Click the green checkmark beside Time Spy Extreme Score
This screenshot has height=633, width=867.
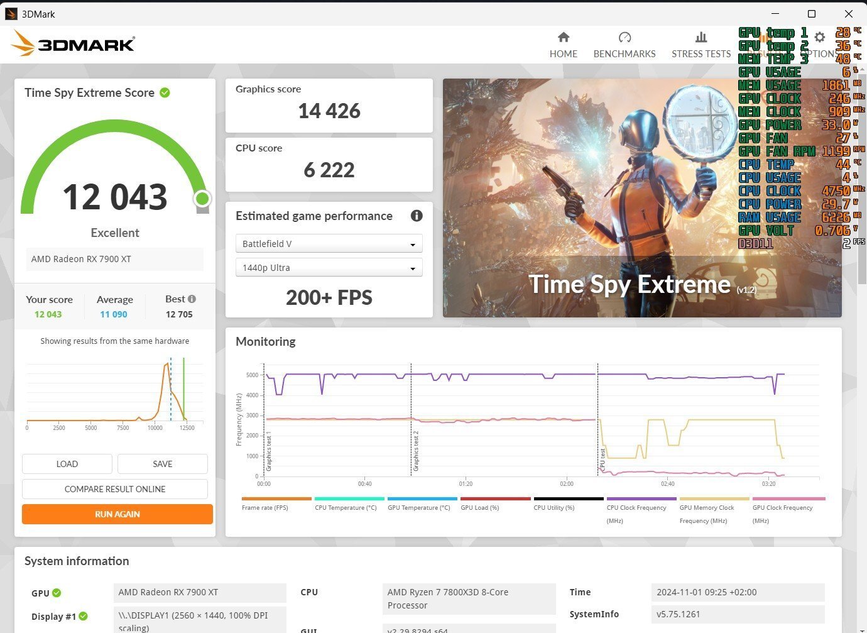click(165, 92)
